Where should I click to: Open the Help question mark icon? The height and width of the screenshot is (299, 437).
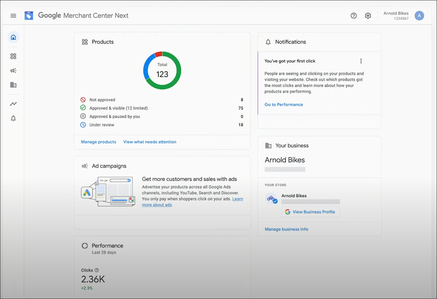pos(354,16)
